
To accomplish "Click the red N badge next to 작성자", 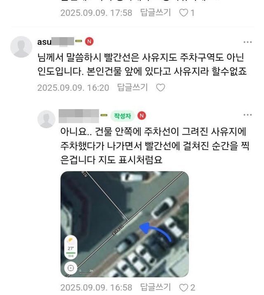I will coord(141,116).
